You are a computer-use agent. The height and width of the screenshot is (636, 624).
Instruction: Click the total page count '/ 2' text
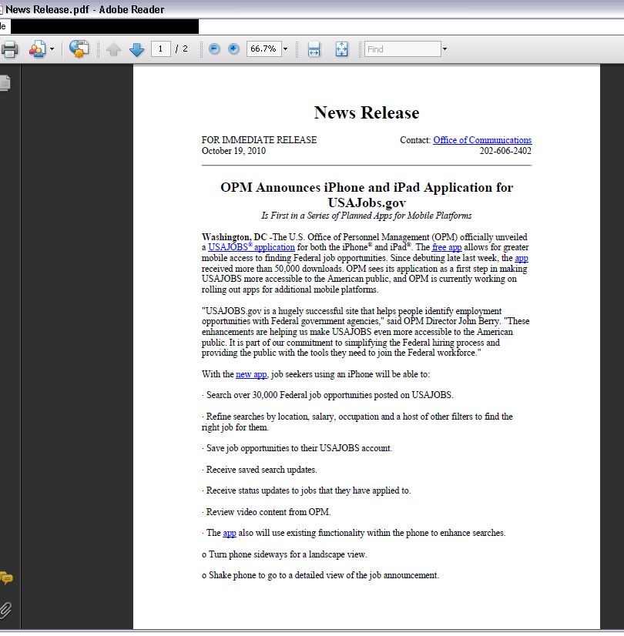(x=181, y=49)
